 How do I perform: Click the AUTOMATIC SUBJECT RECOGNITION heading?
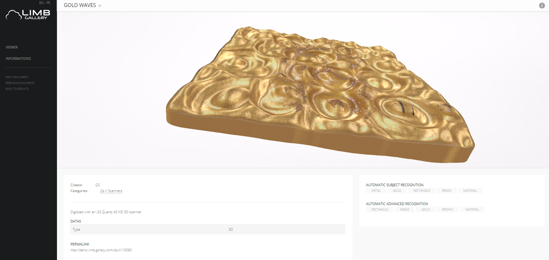(x=395, y=185)
